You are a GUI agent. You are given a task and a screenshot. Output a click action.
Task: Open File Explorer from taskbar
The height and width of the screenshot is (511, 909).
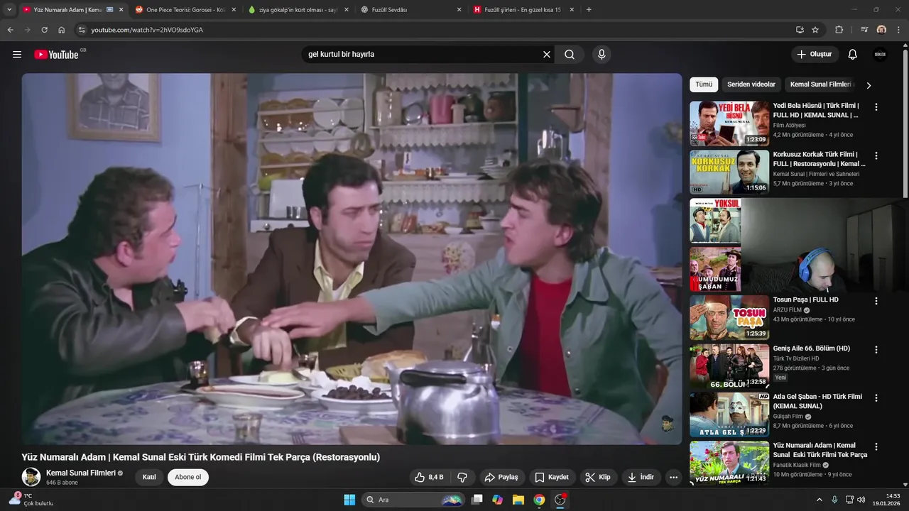point(518,500)
